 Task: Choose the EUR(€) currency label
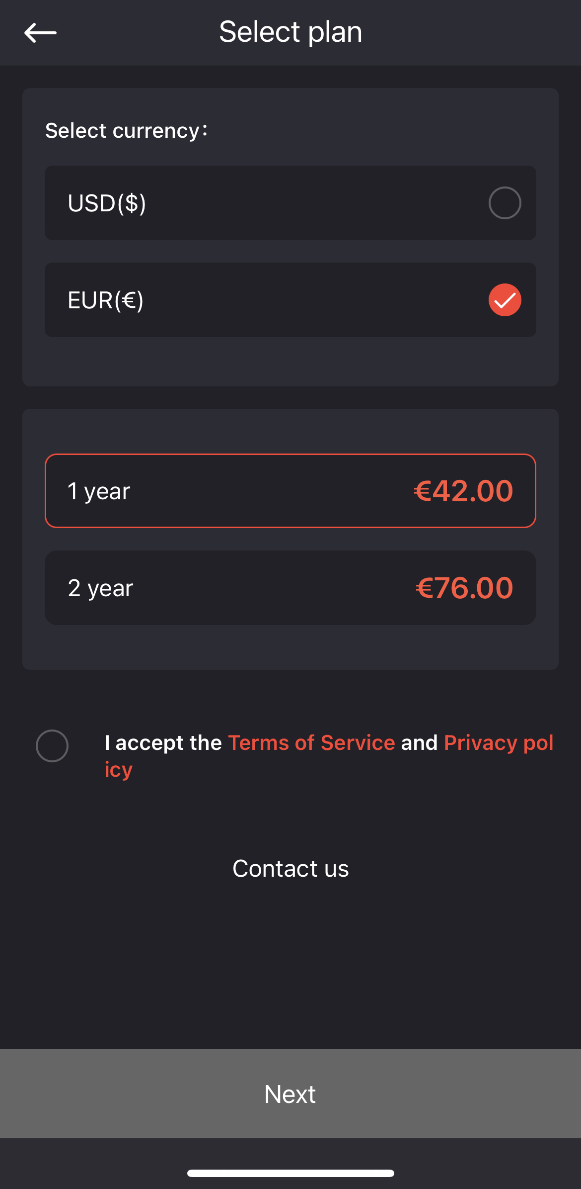[x=106, y=300]
